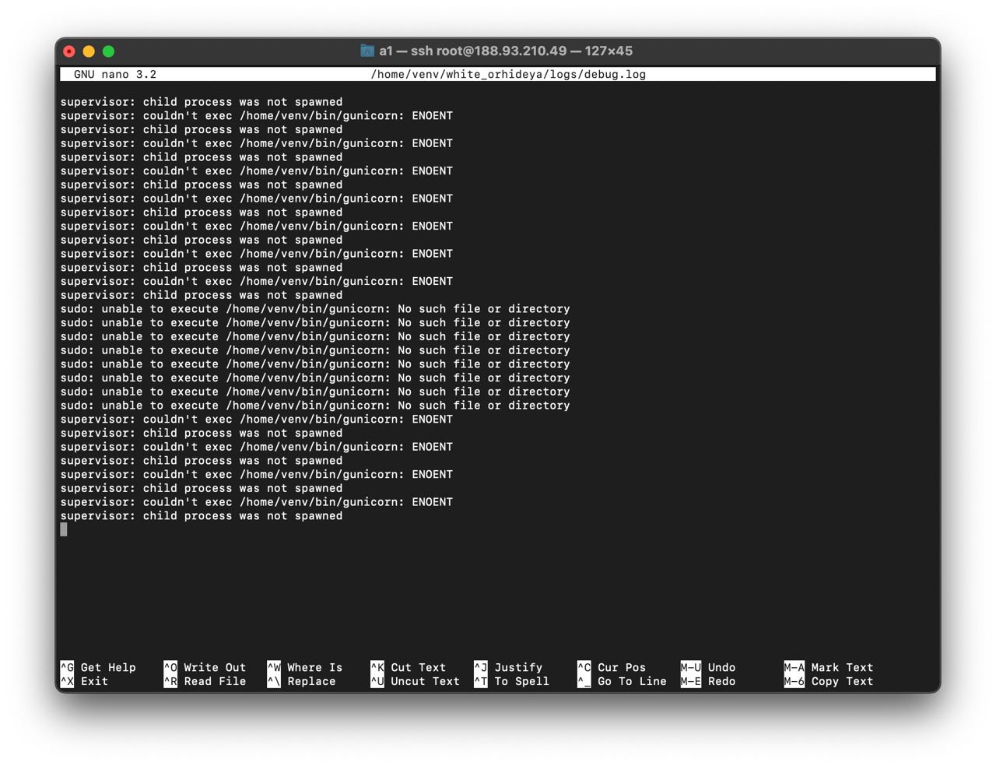Click the final 'child process was not spawned' line
Screen dimensions: 996x766
(202, 516)
